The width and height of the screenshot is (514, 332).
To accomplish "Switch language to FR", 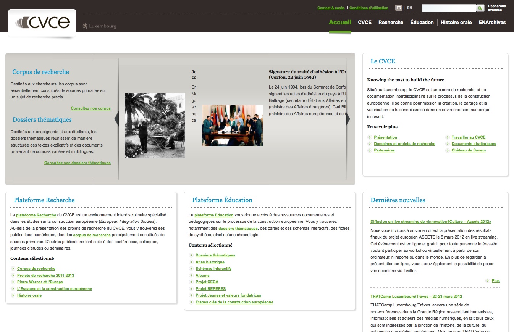I will coord(399,8).
